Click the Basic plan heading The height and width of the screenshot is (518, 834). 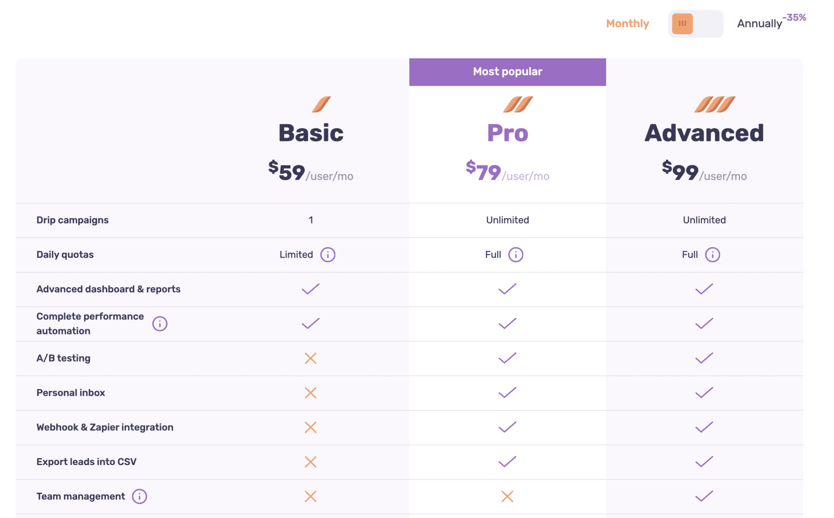[x=311, y=133]
